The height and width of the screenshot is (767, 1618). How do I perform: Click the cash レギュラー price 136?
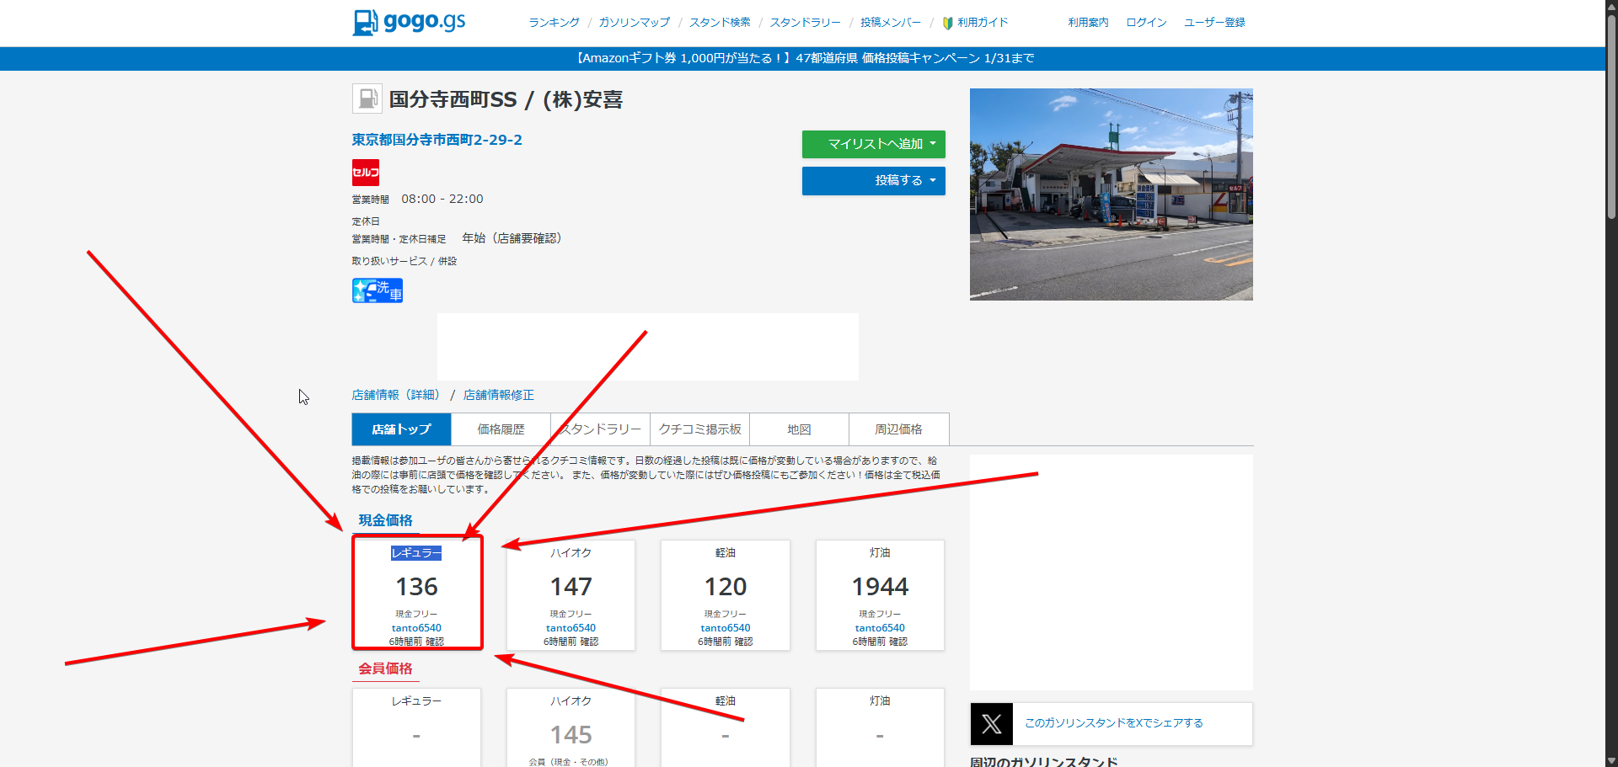pyautogui.click(x=416, y=587)
